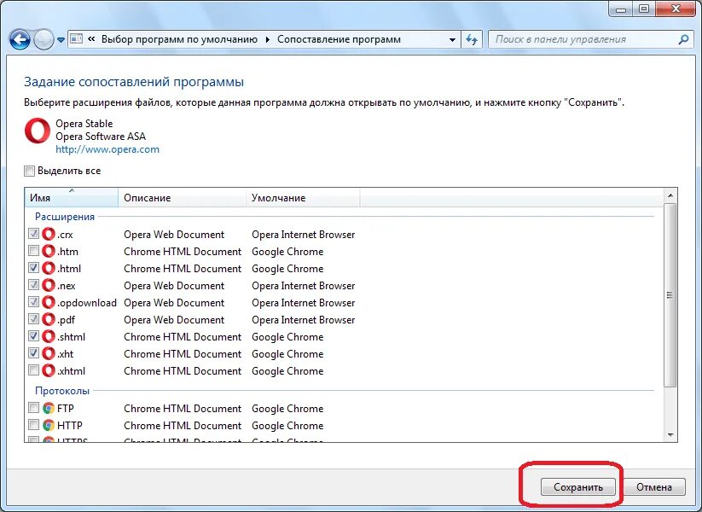Viewport: 702px width, 512px height.
Task: Check the FTP protocol checkbox
Action: coord(33,408)
